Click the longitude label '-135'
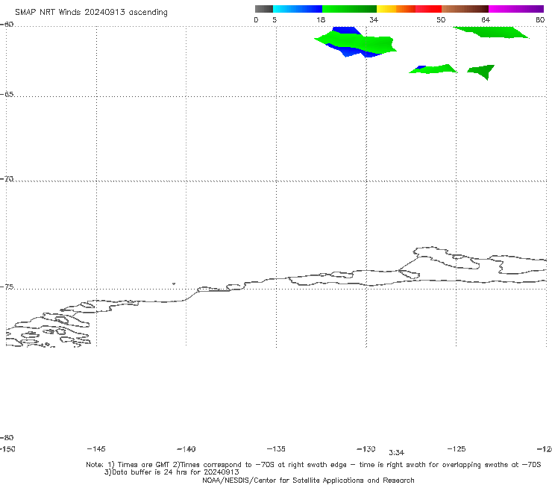Viewport: 552px width, 485px height. pos(276,448)
